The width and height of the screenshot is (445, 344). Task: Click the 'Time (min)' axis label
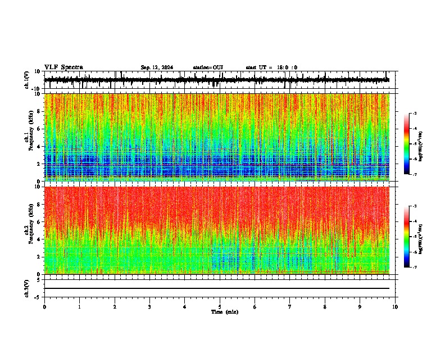(x=225, y=312)
